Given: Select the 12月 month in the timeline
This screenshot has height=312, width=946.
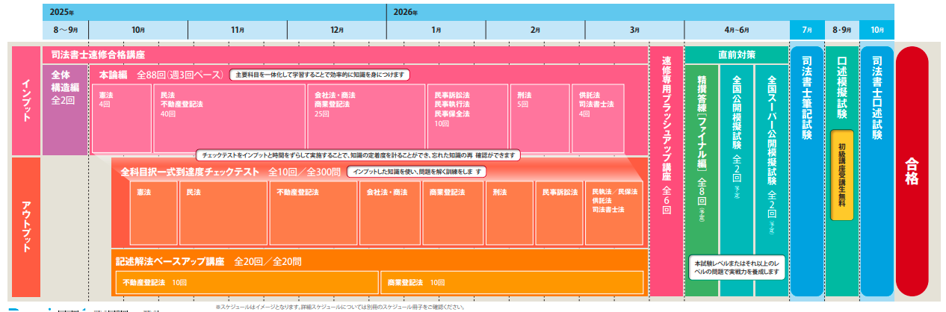Looking at the screenshot, I should click(337, 30).
